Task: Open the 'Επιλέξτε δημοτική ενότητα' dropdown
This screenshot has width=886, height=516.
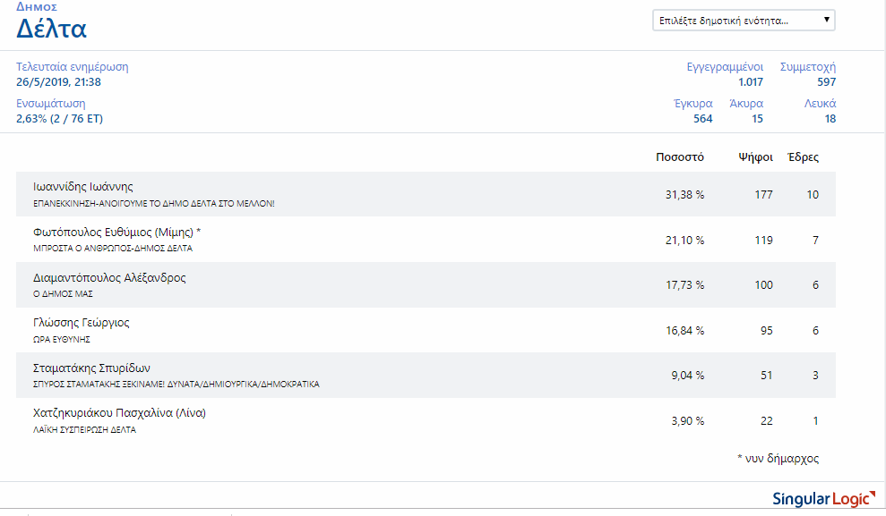Action: click(744, 21)
